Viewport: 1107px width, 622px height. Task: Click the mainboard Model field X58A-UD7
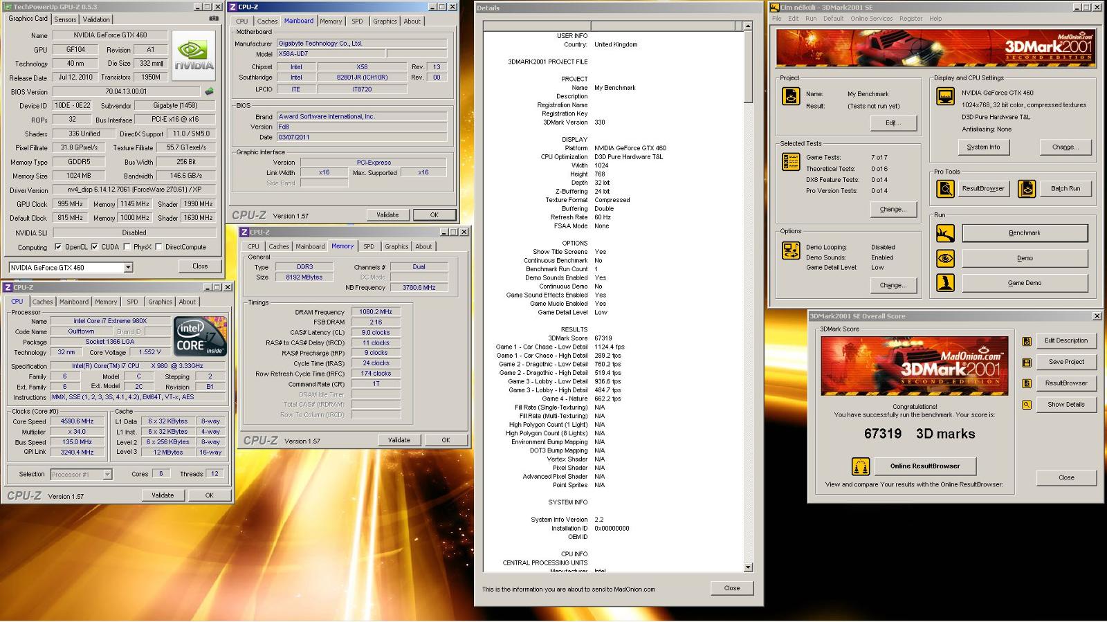[x=331, y=54]
